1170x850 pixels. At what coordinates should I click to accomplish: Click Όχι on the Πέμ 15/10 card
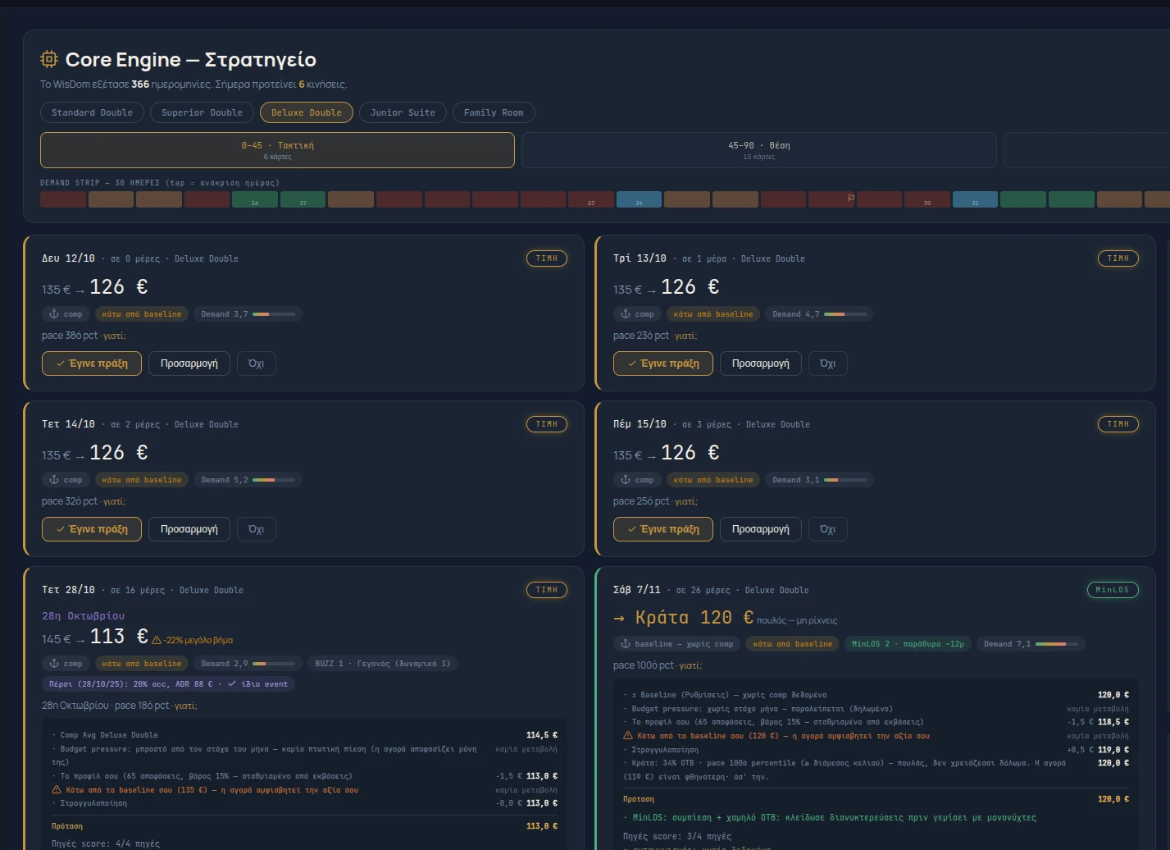pyautogui.click(x=827, y=529)
